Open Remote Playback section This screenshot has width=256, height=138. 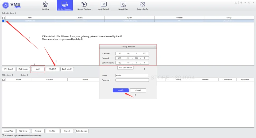click(84, 6)
